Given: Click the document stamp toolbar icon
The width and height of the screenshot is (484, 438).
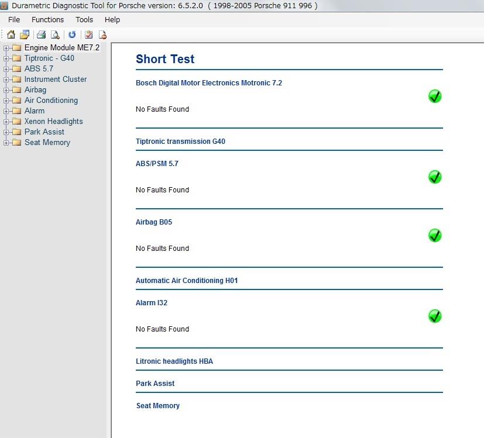Looking at the screenshot, I should point(102,35).
